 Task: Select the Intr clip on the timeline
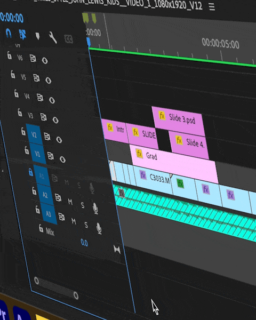(115, 131)
